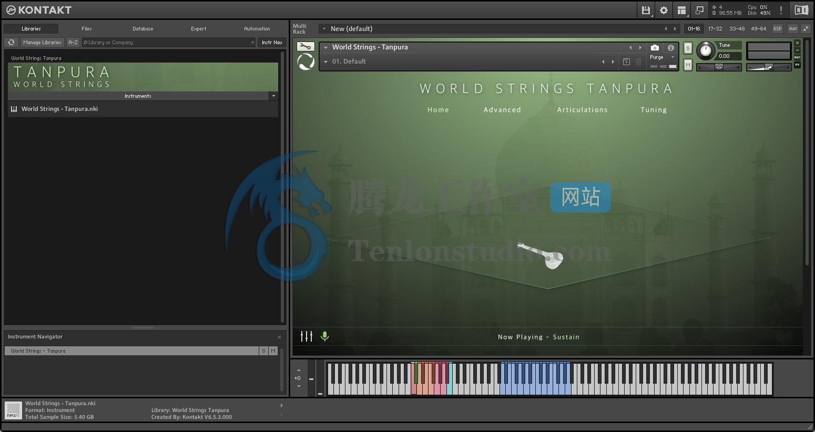Viewport: 815px width, 432px height.
Task: Open the 01. Default snapshot dropdown
Action: [326, 61]
